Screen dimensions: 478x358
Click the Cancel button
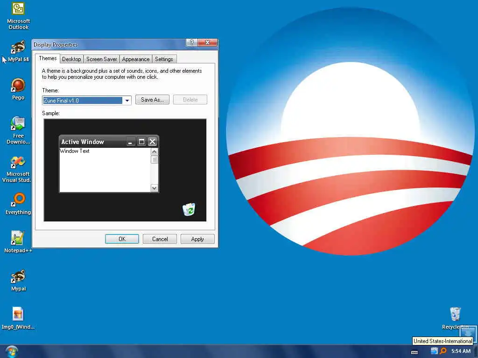160,239
